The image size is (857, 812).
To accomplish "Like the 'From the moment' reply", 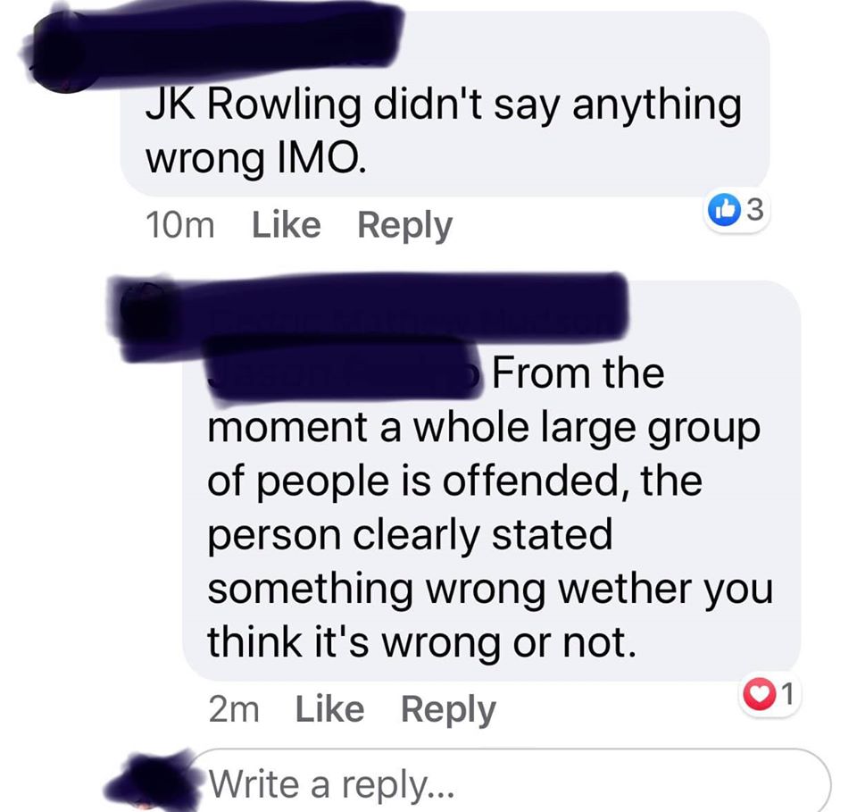I will pos(329,709).
